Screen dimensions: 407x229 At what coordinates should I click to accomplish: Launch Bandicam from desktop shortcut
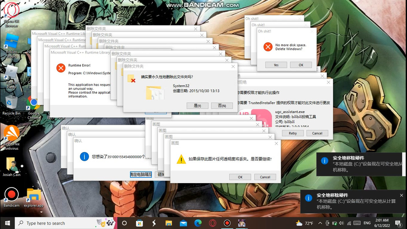(11, 197)
